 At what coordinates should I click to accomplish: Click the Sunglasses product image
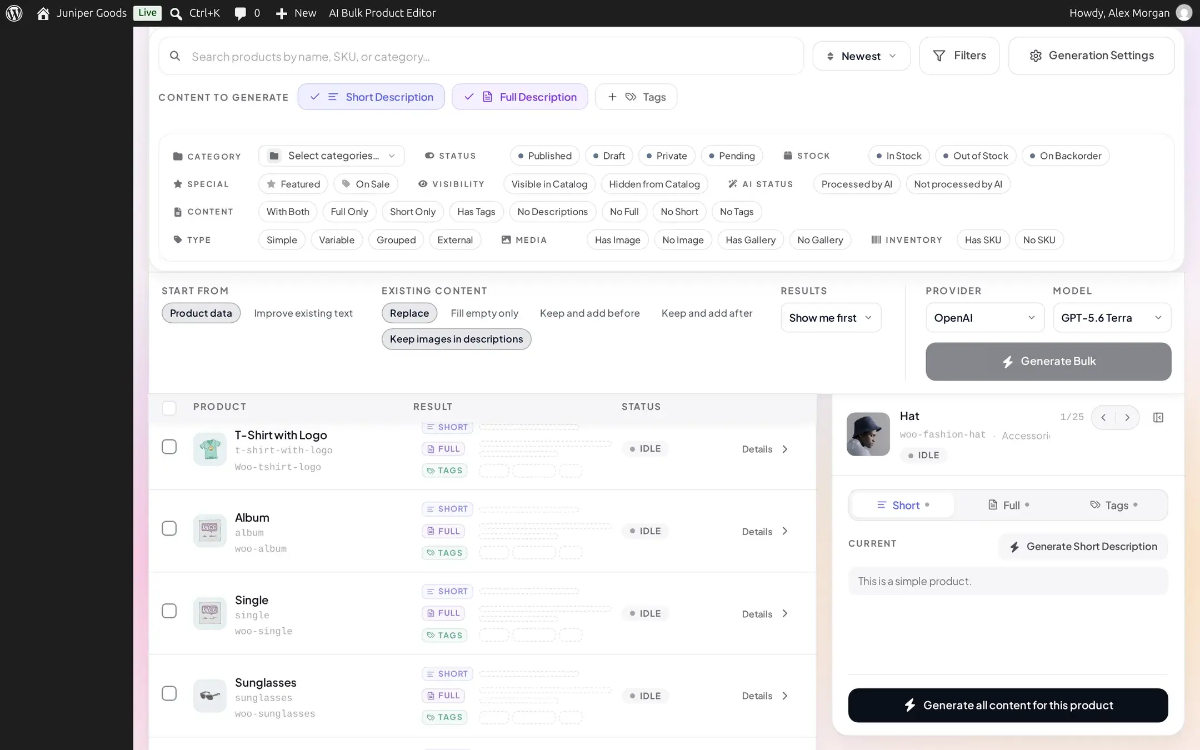coord(210,696)
